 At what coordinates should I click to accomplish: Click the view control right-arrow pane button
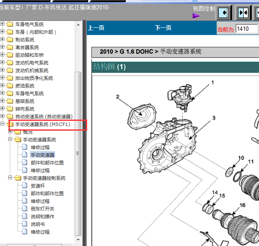(x=224, y=12)
